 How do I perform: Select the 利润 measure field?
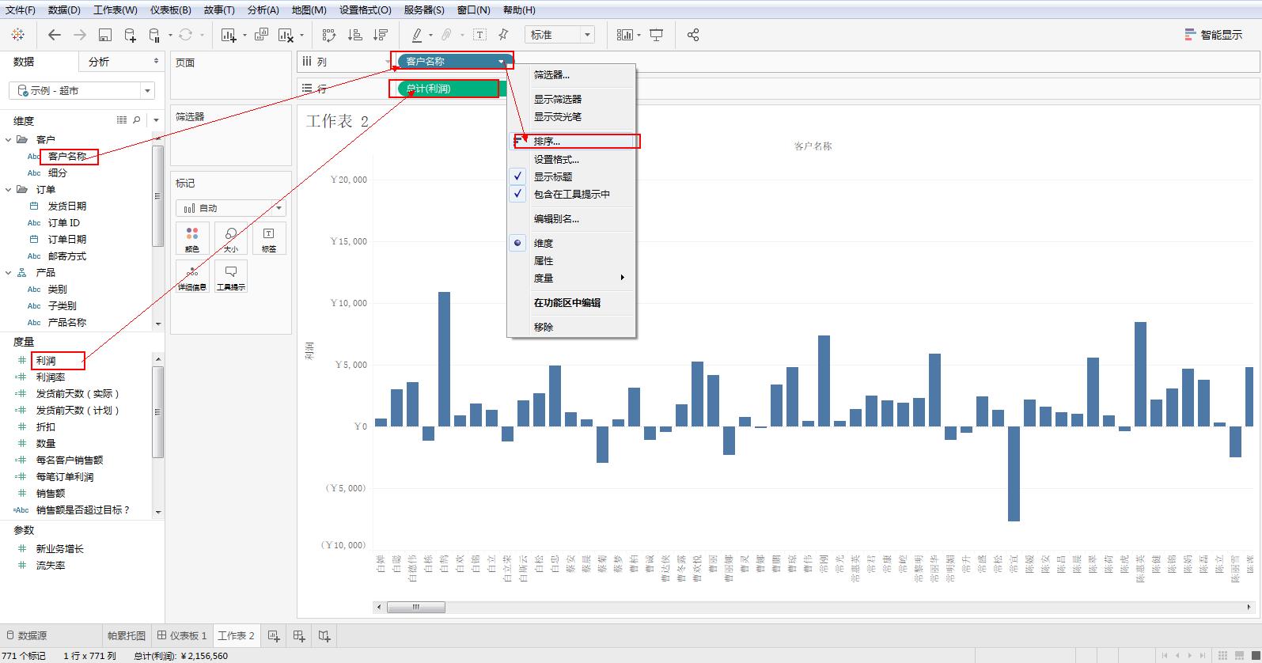pyautogui.click(x=46, y=361)
